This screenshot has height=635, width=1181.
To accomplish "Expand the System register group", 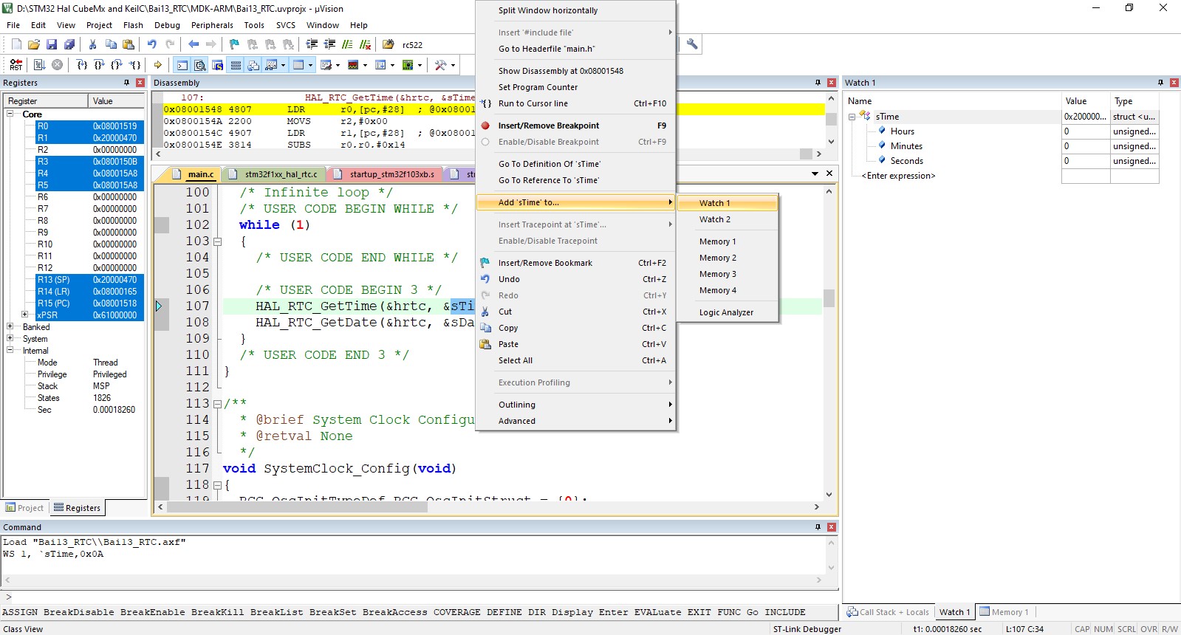I will pyautogui.click(x=10, y=338).
